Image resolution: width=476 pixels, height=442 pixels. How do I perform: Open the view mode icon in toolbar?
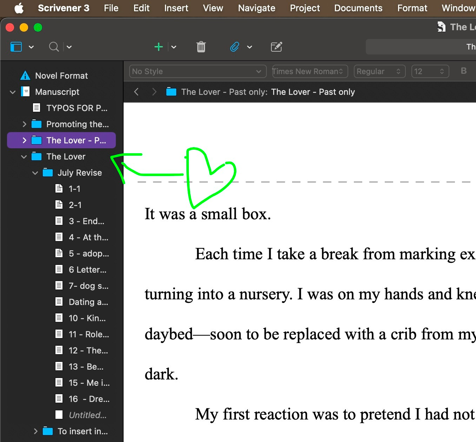click(16, 46)
